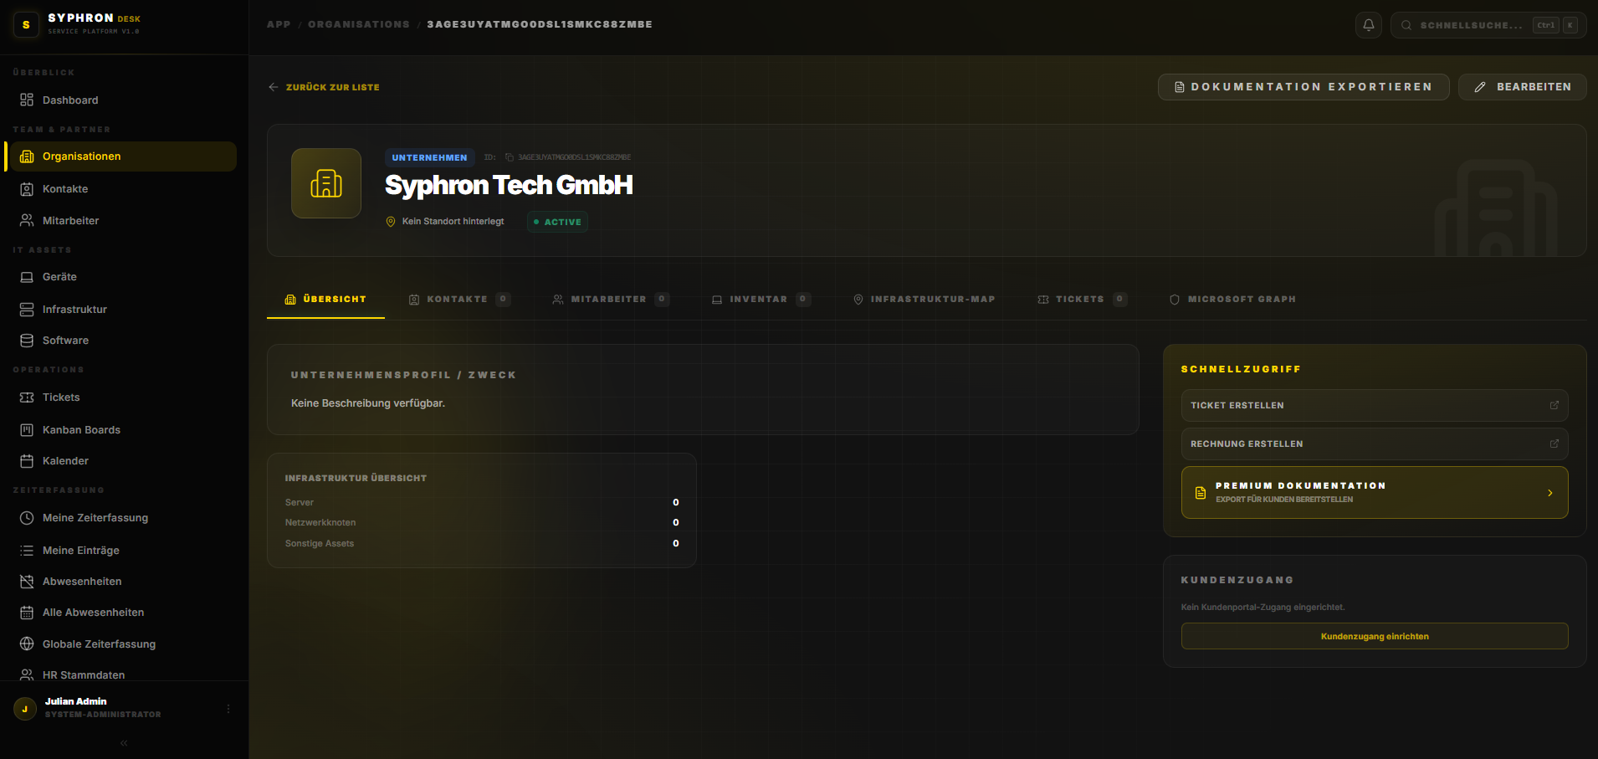
Task: Click the Dokumentation Exportieren file icon
Action: pyautogui.click(x=1180, y=87)
